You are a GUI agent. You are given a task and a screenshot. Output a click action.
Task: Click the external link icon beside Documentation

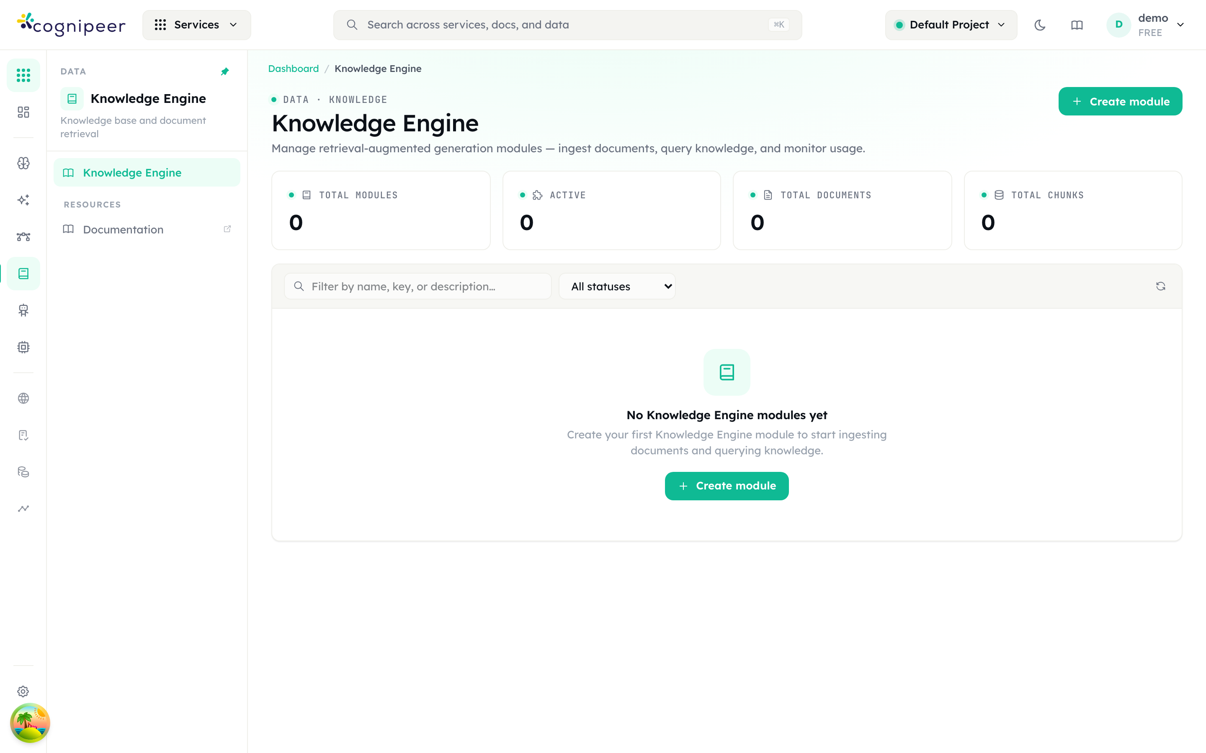click(227, 229)
